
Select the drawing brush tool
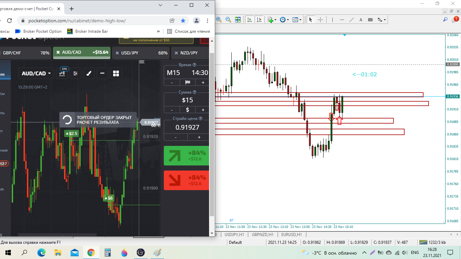(x=89, y=73)
